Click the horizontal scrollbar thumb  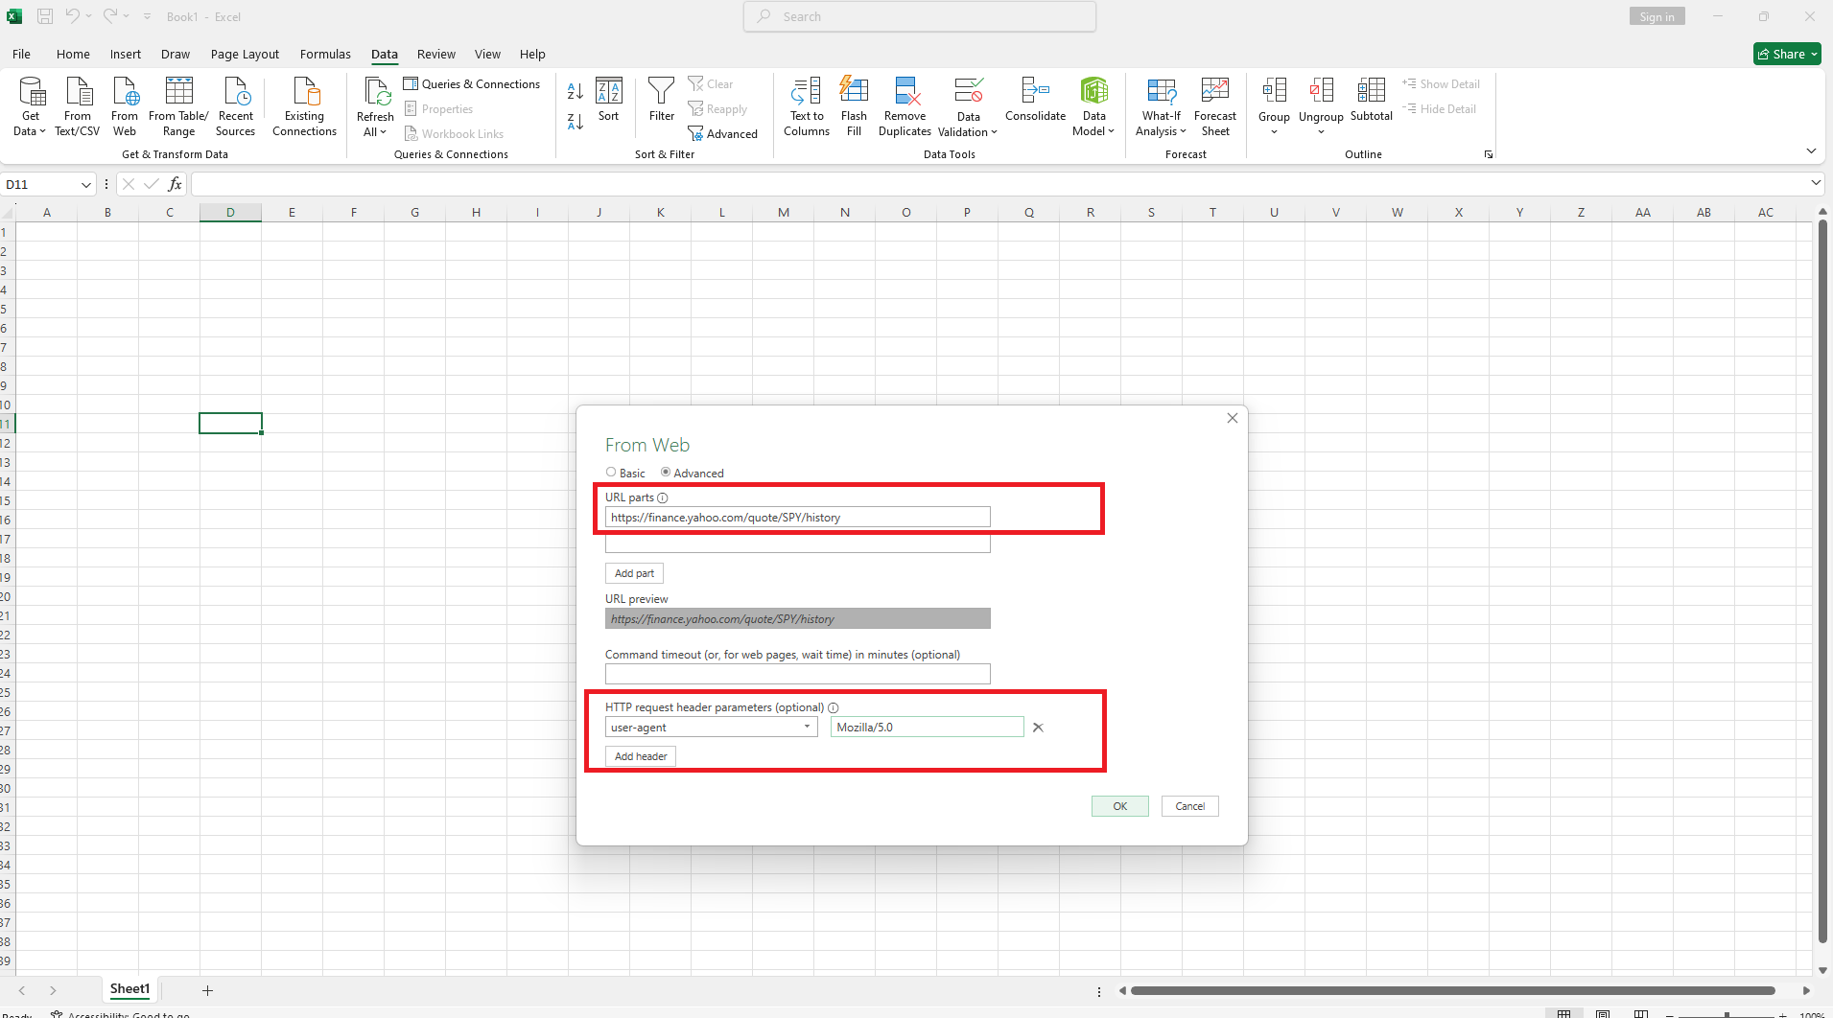[1452, 991]
